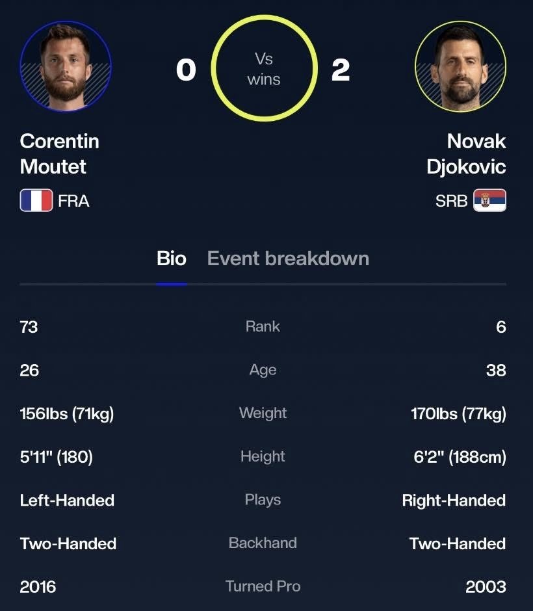Screen dimensions: 533x611
Task: Select the Turned Pro row label
Action: [263, 586]
